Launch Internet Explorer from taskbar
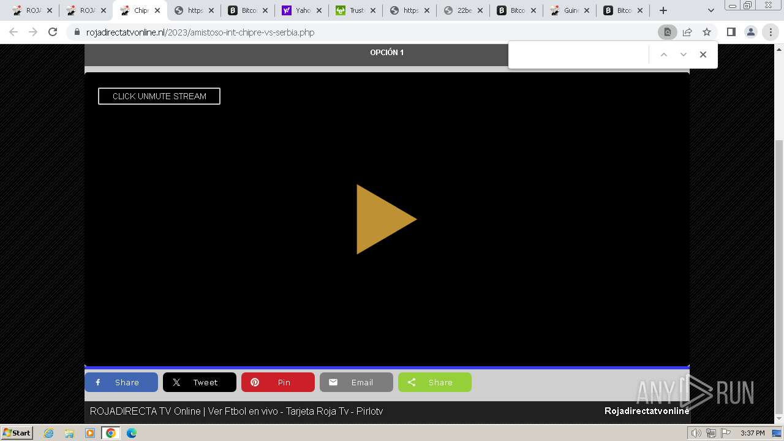This screenshot has height=441, width=784. point(49,433)
